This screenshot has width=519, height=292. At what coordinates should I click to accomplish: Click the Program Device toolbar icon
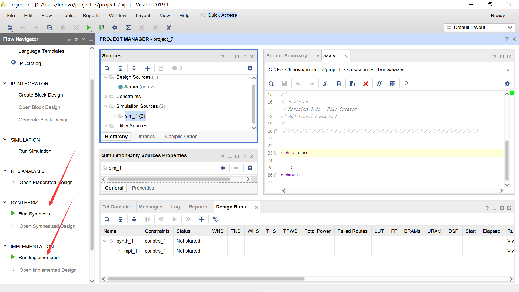pyautogui.click(x=102, y=28)
